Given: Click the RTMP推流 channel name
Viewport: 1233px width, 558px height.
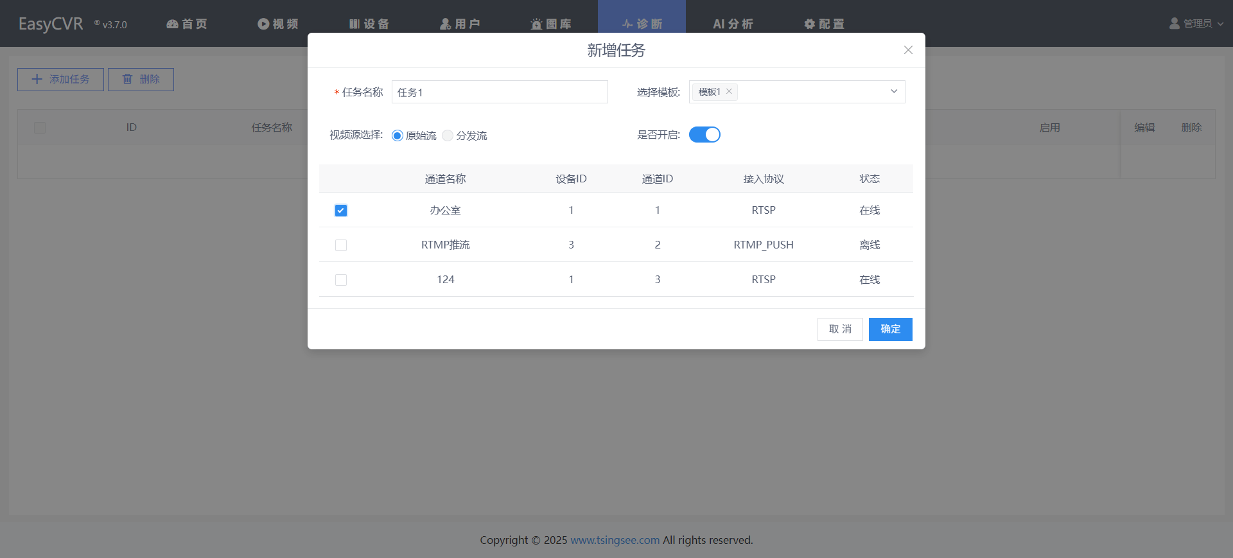Looking at the screenshot, I should (x=446, y=245).
